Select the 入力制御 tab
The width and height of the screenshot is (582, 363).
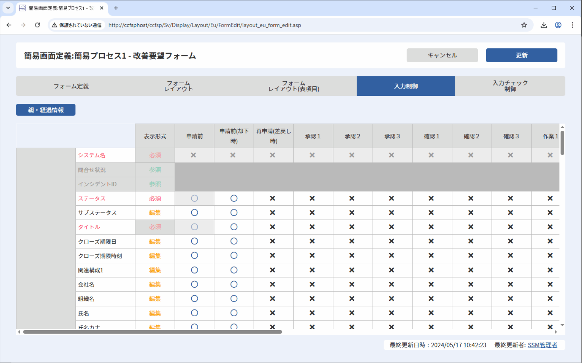[x=406, y=86]
